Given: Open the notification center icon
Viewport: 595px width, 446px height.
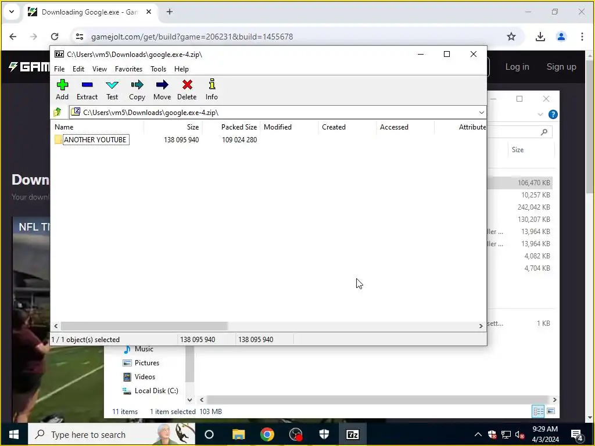Looking at the screenshot, I should [x=577, y=434].
